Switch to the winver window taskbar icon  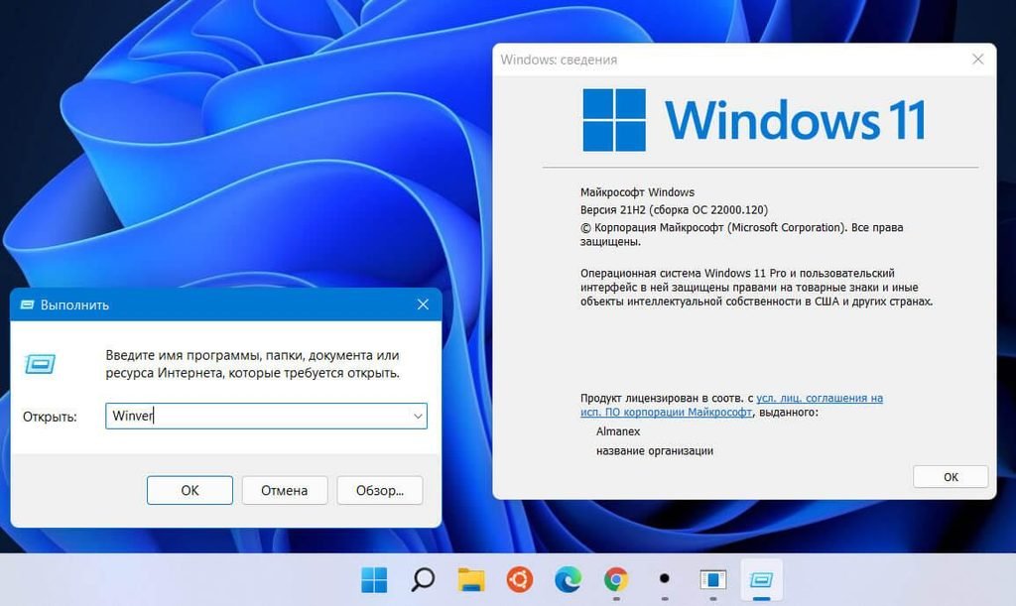tap(712, 579)
